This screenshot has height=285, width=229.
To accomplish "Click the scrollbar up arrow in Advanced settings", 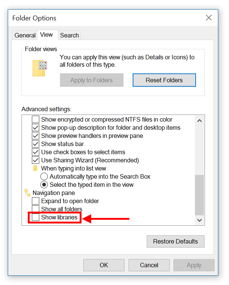I will pyautogui.click(x=199, y=121).
